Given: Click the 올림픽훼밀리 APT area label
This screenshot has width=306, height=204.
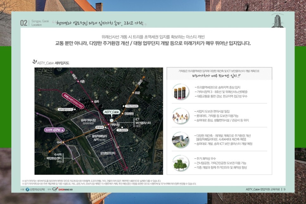Looking at the screenshot, I should (x=99, y=138).
